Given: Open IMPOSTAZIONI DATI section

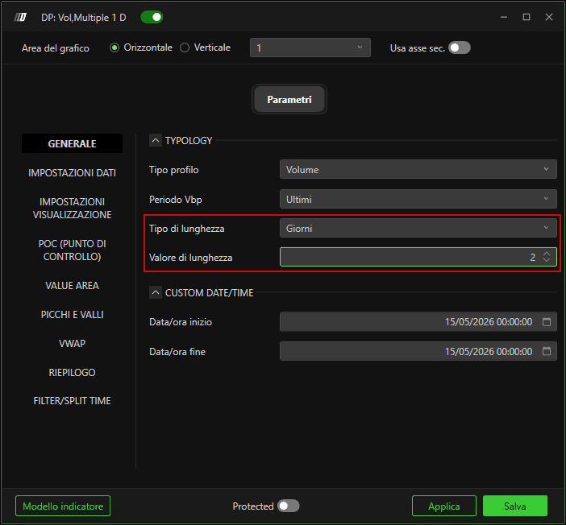Looking at the screenshot, I should (x=73, y=172).
